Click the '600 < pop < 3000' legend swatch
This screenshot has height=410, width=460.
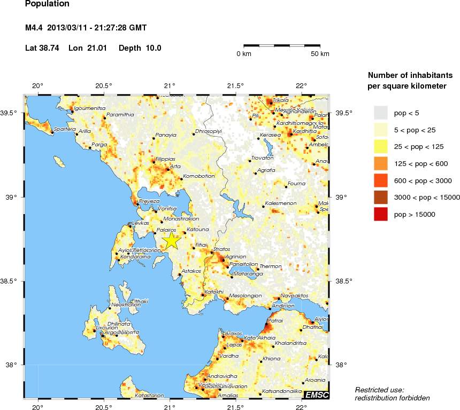[x=380, y=180]
